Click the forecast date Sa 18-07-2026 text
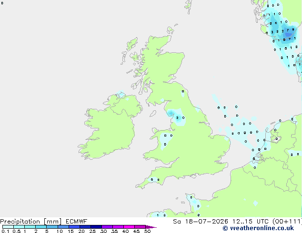302x233 pixels. [x=201, y=222]
